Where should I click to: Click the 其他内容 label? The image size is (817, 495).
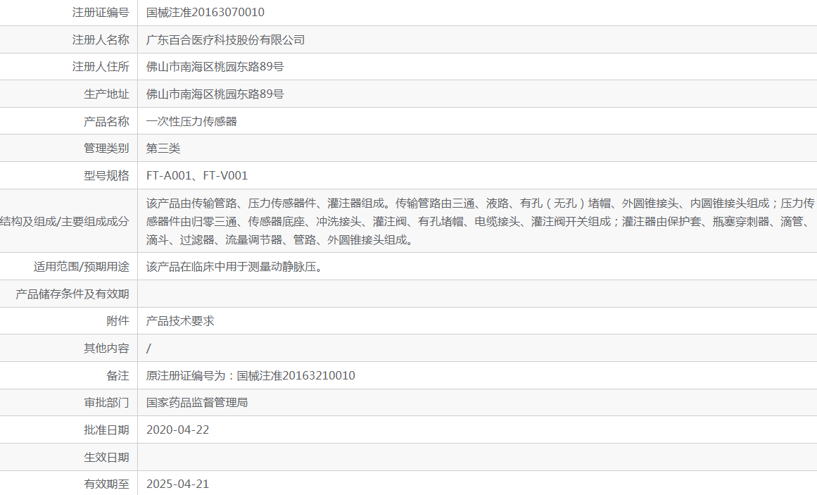tap(106, 348)
